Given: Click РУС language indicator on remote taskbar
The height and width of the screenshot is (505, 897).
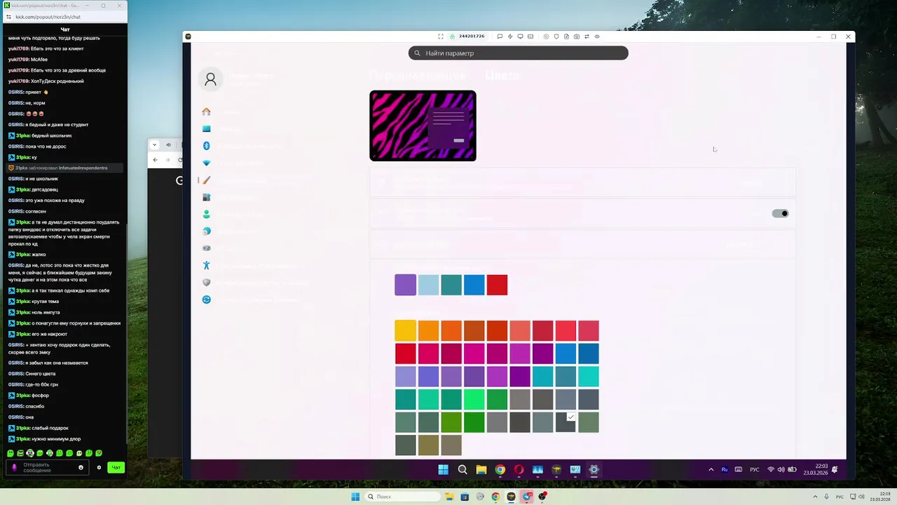Looking at the screenshot, I should click(x=755, y=470).
